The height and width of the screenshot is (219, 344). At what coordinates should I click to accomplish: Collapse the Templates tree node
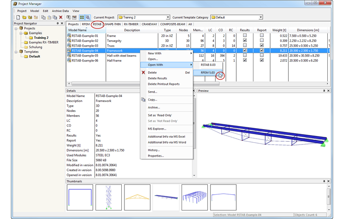pyautogui.click(x=16, y=52)
